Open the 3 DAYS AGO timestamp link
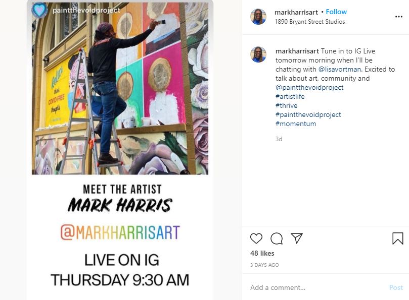This screenshot has height=300, width=409. [x=264, y=265]
